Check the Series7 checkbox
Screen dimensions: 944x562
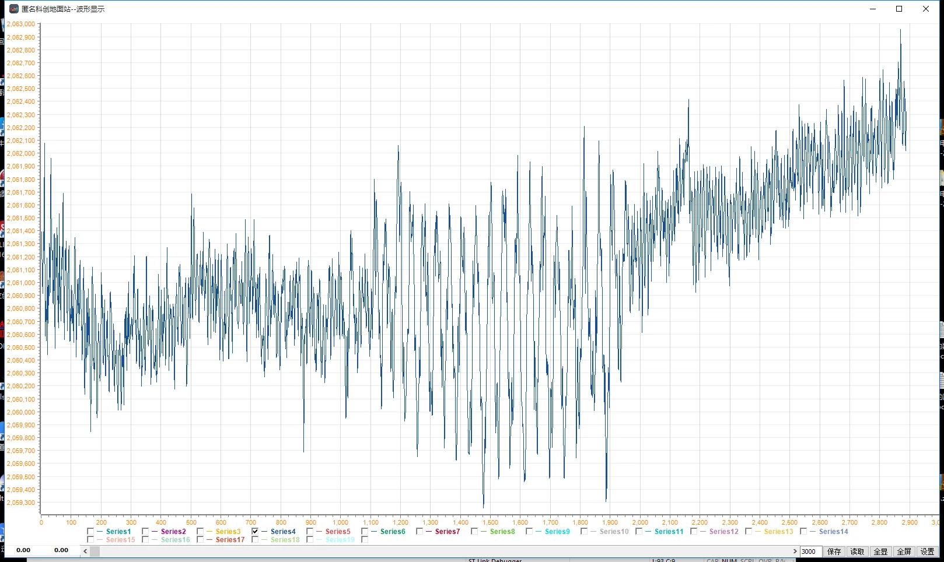point(419,532)
